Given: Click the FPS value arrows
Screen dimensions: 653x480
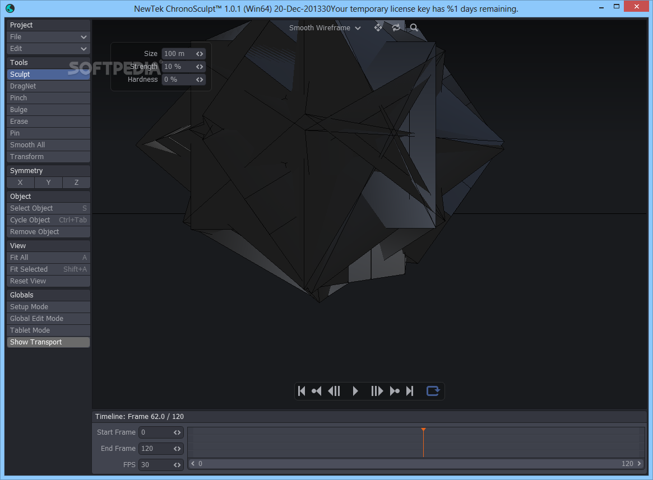Looking at the screenshot, I should pyautogui.click(x=177, y=465).
